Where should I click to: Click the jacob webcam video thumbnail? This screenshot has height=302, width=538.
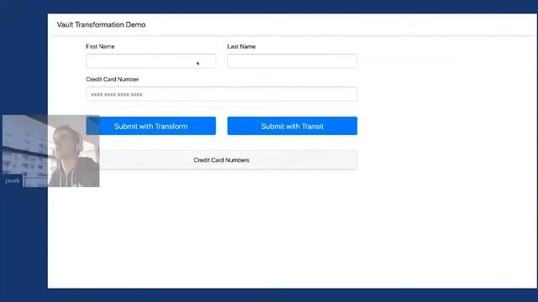(50, 151)
